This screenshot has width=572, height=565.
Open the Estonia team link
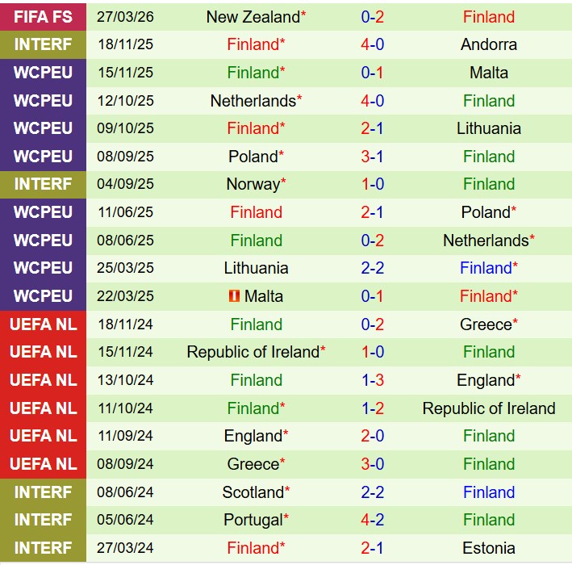[x=489, y=548]
